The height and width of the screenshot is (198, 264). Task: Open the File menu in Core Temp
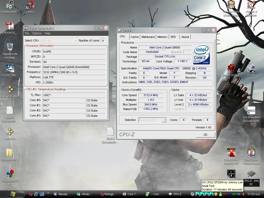point(27,33)
